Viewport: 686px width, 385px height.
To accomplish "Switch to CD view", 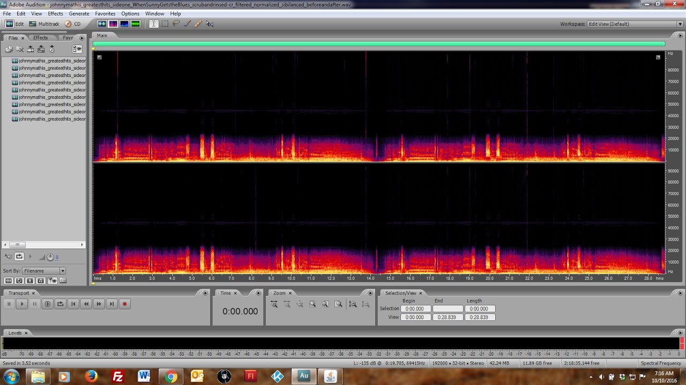I will point(73,24).
